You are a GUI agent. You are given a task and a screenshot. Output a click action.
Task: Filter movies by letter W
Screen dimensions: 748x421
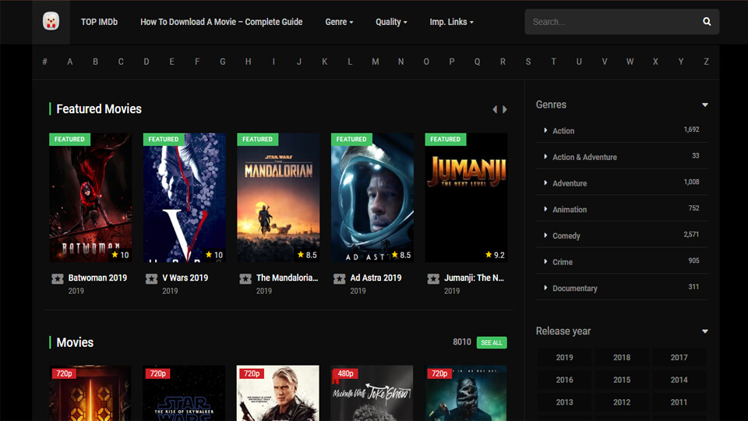[630, 62]
